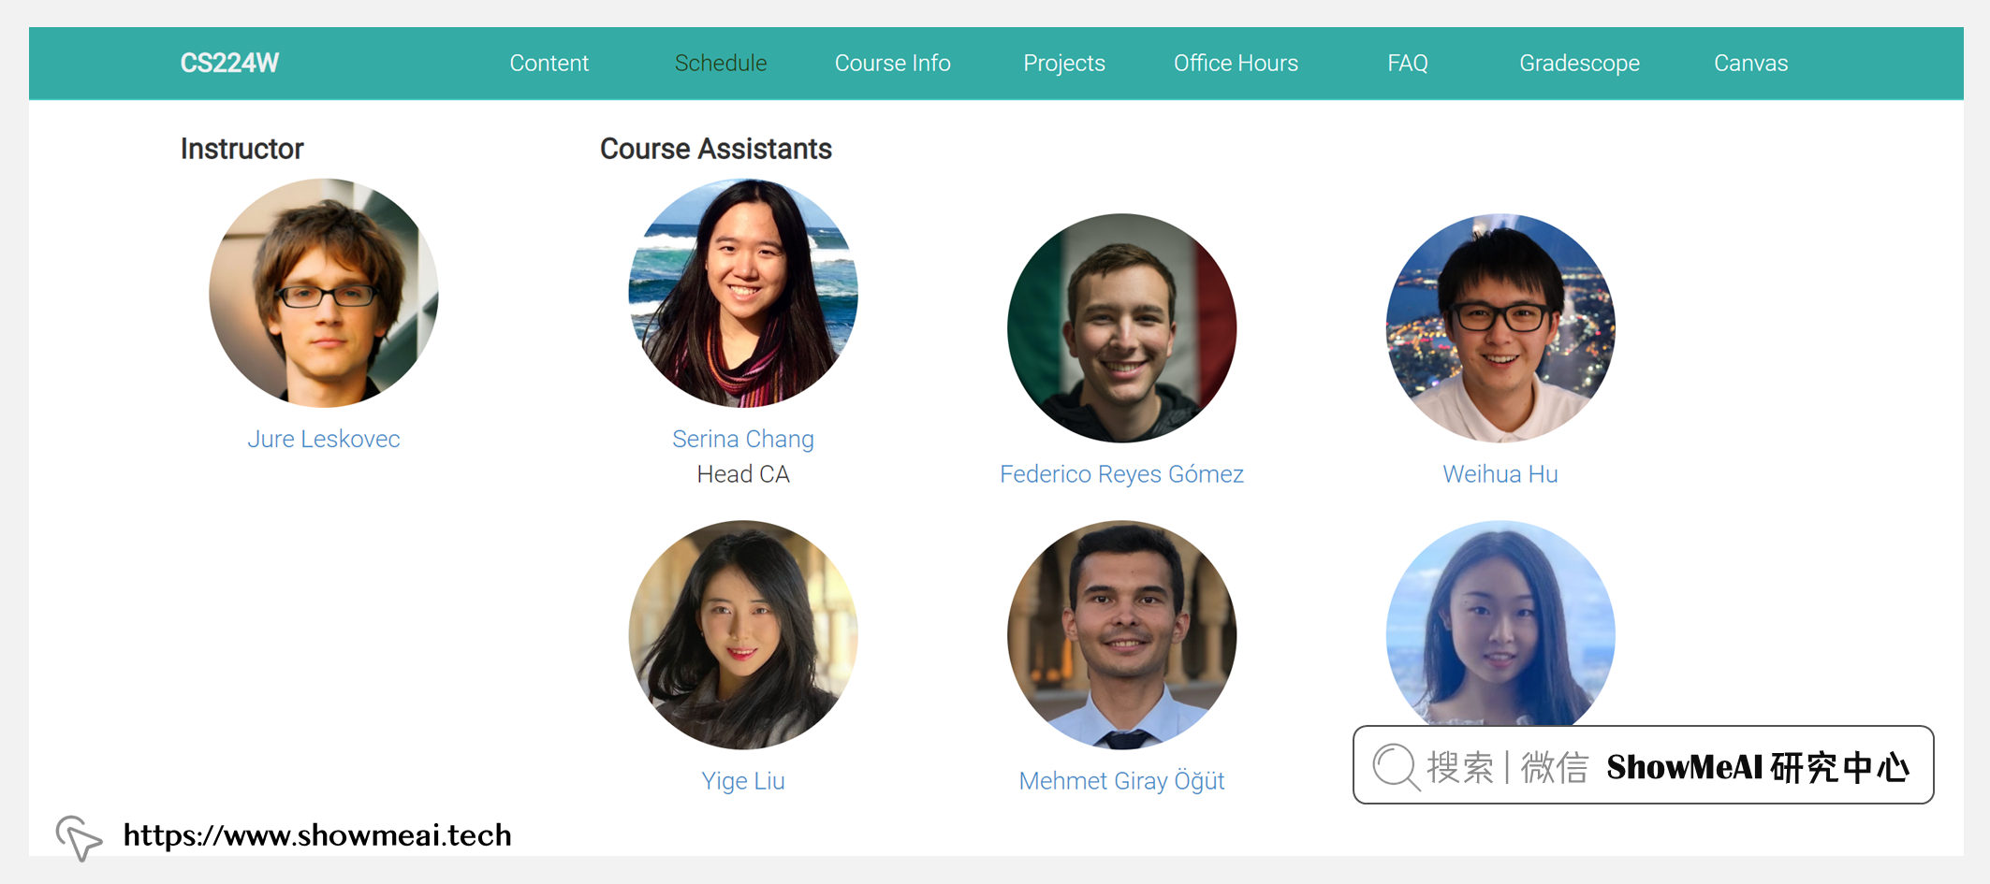Click the Weihua Hu link
Viewport: 1990px width, 884px height.
coord(1499,473)
